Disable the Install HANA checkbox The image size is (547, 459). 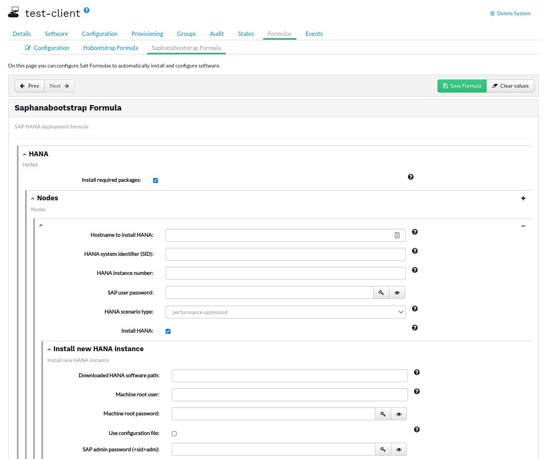pos(168,331)
